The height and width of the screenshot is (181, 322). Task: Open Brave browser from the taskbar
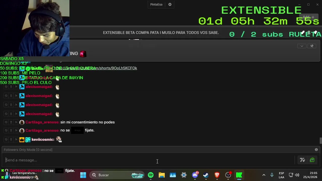[x=217, y=175]
